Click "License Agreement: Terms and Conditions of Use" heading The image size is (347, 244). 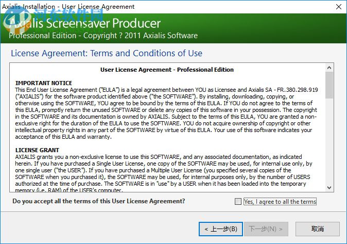107,53
